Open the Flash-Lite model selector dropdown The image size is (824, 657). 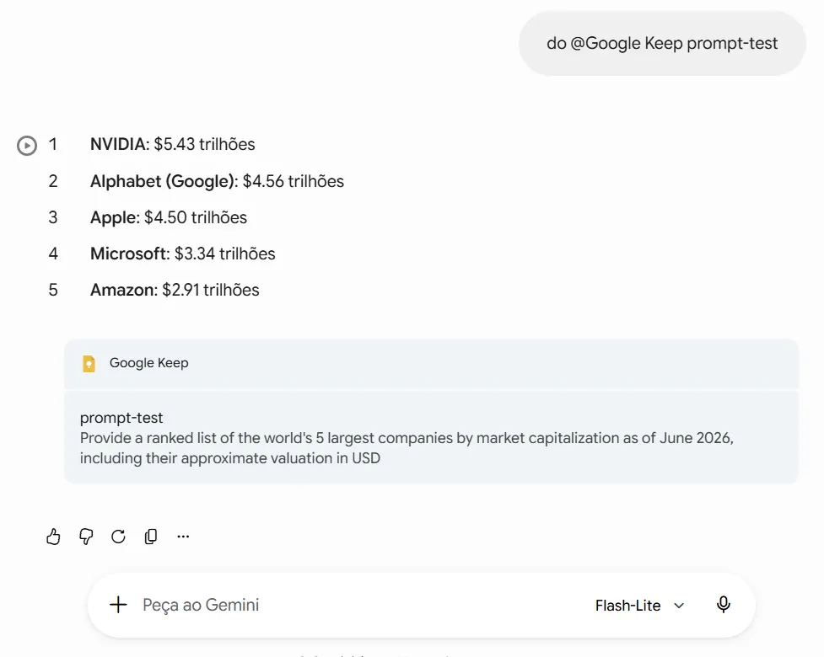(x=639, y=606)
